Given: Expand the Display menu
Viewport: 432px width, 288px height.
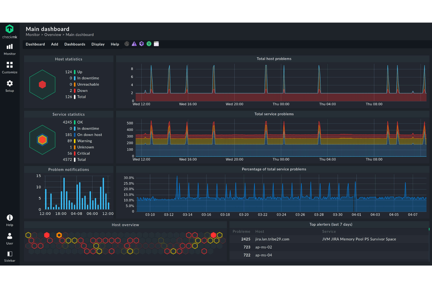Looking at the screenshot, I should 98,44.
